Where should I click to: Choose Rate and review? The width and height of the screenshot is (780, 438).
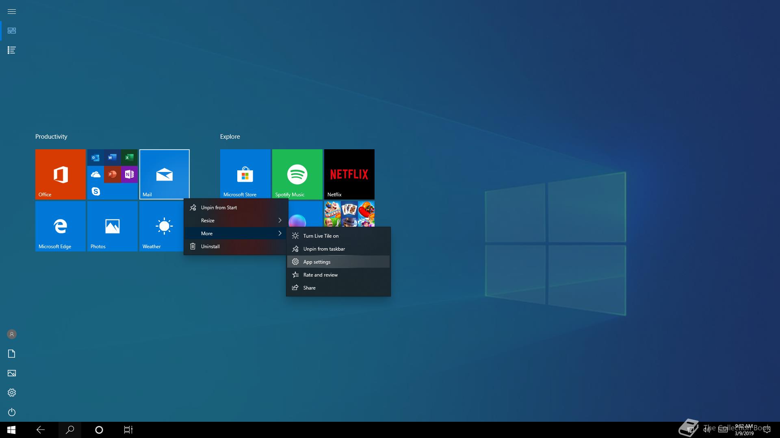coord(338,275)
